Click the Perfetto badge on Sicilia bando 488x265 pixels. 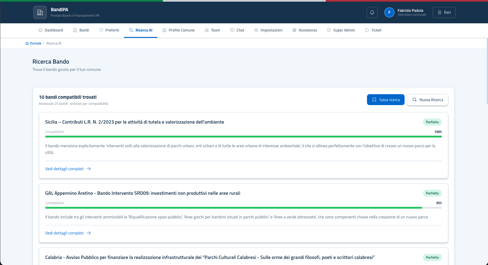coord(432,122)
